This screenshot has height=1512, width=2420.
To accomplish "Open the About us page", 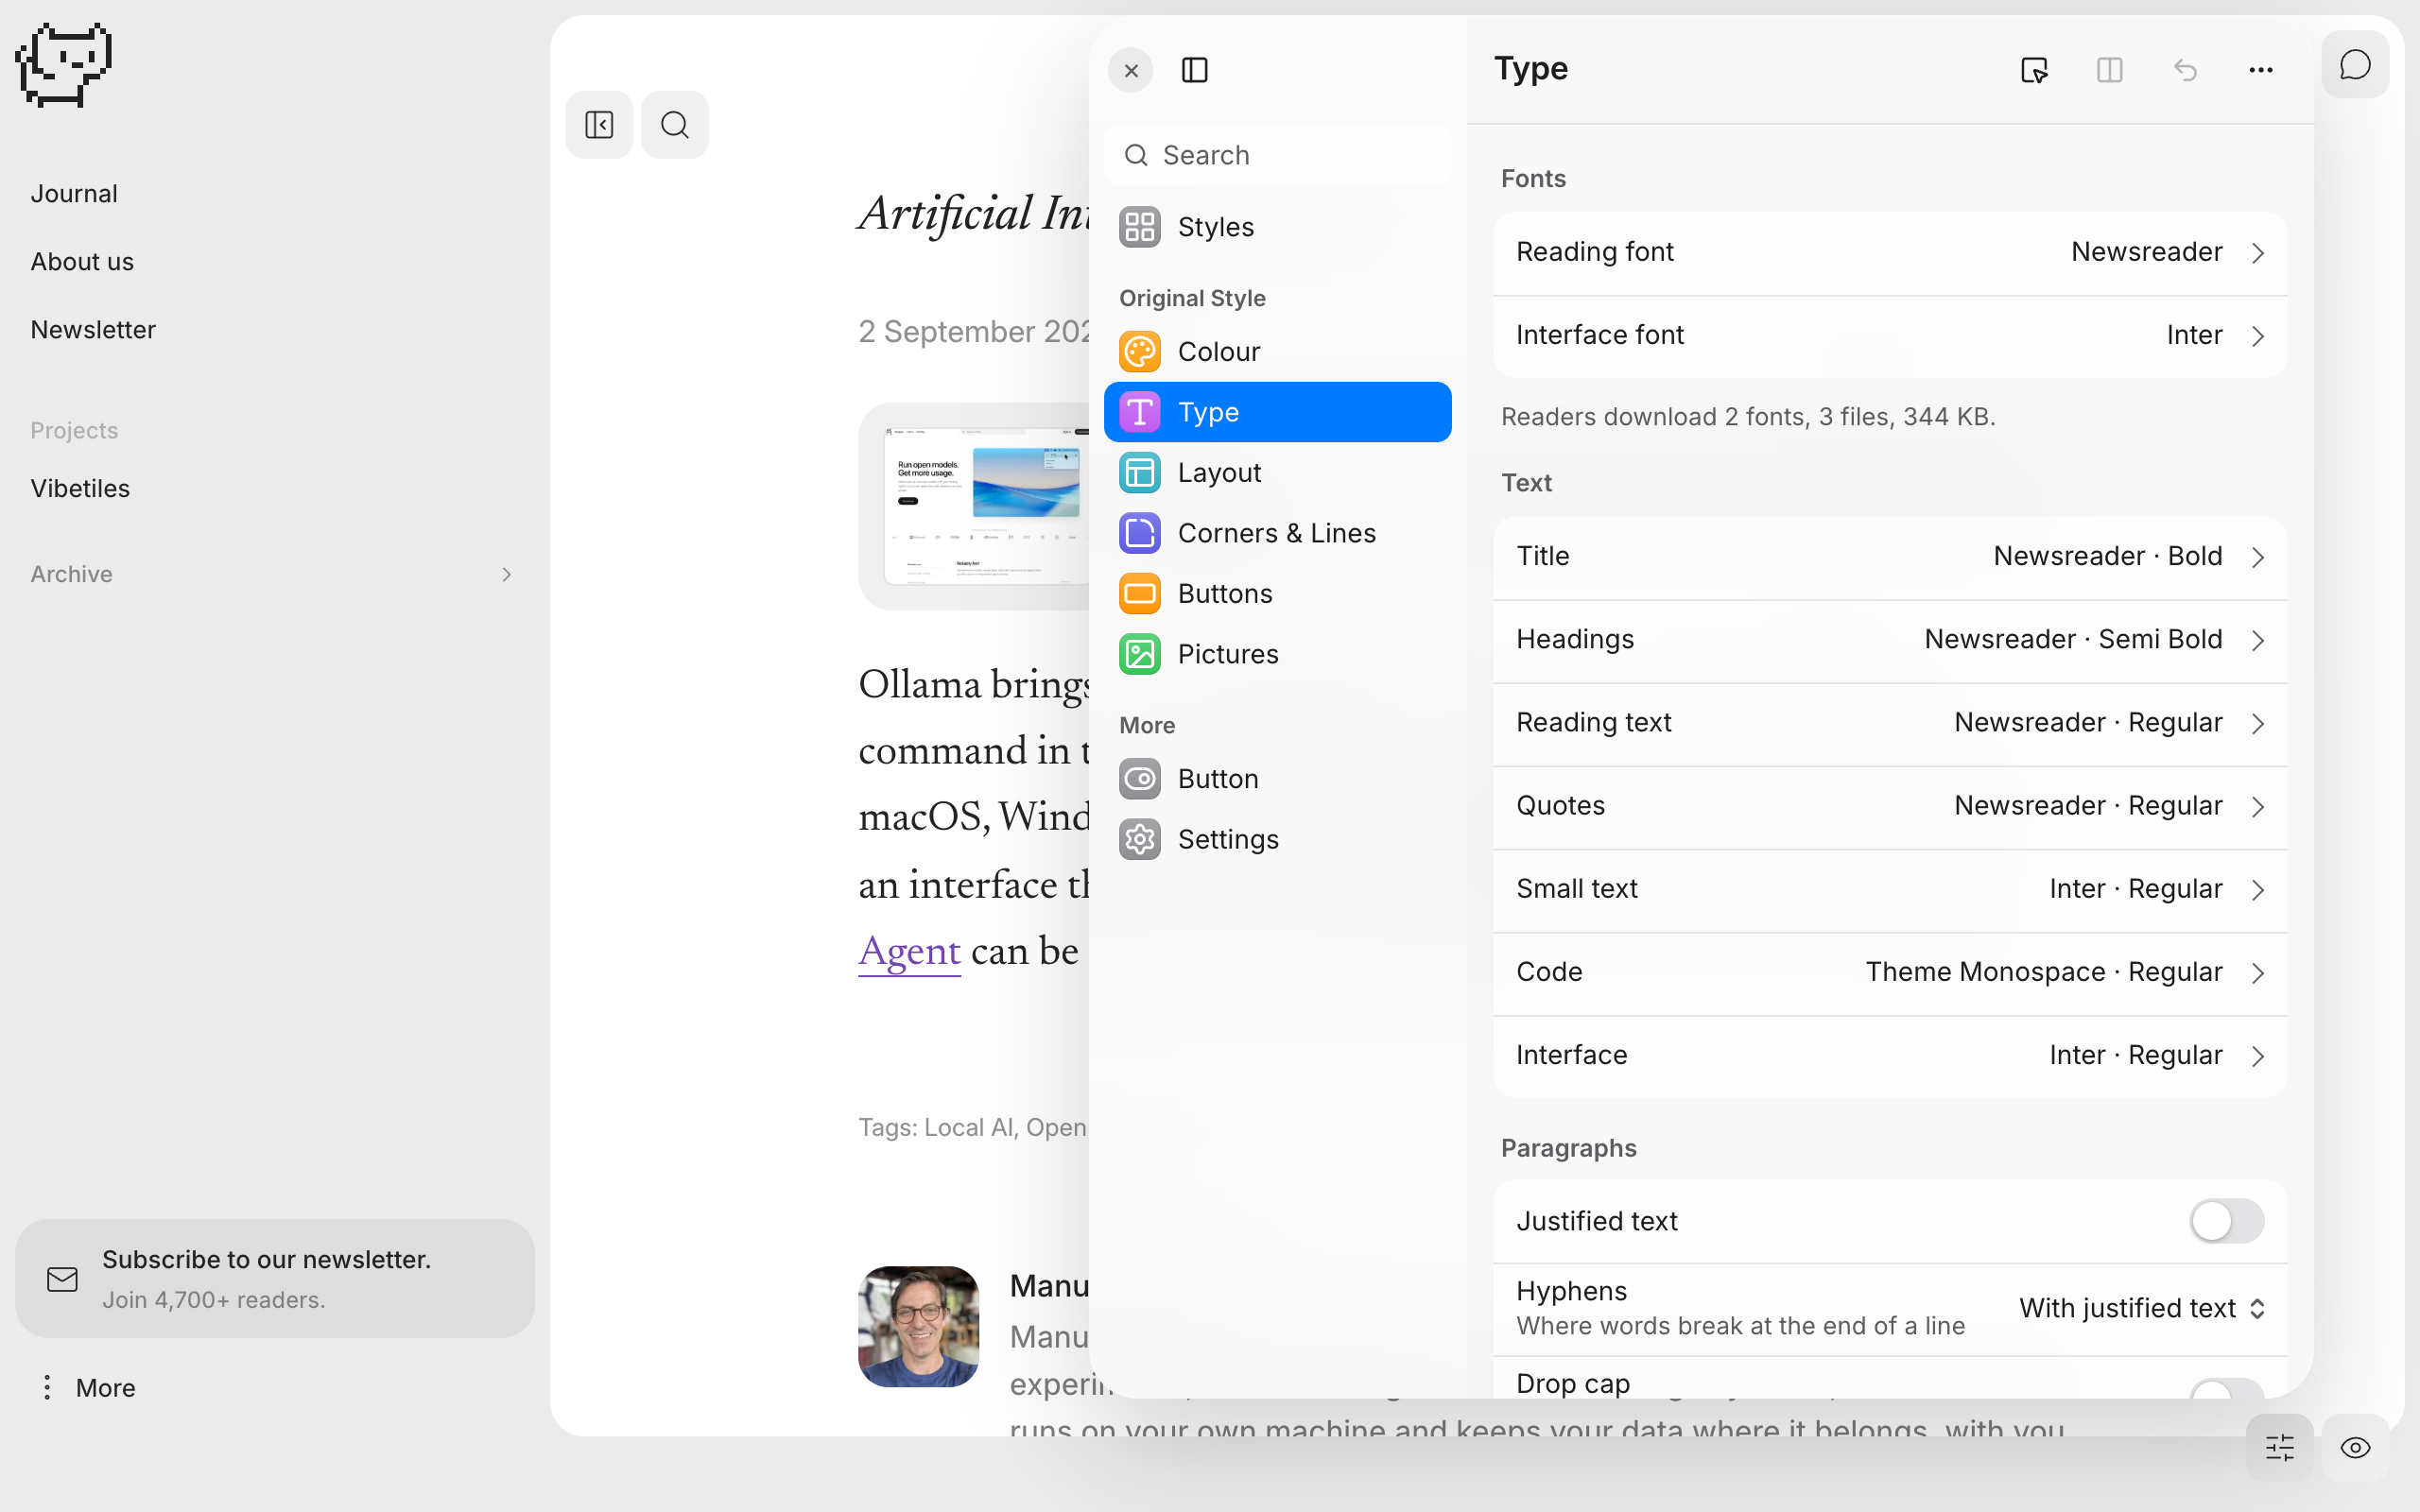I will point(82,261).
